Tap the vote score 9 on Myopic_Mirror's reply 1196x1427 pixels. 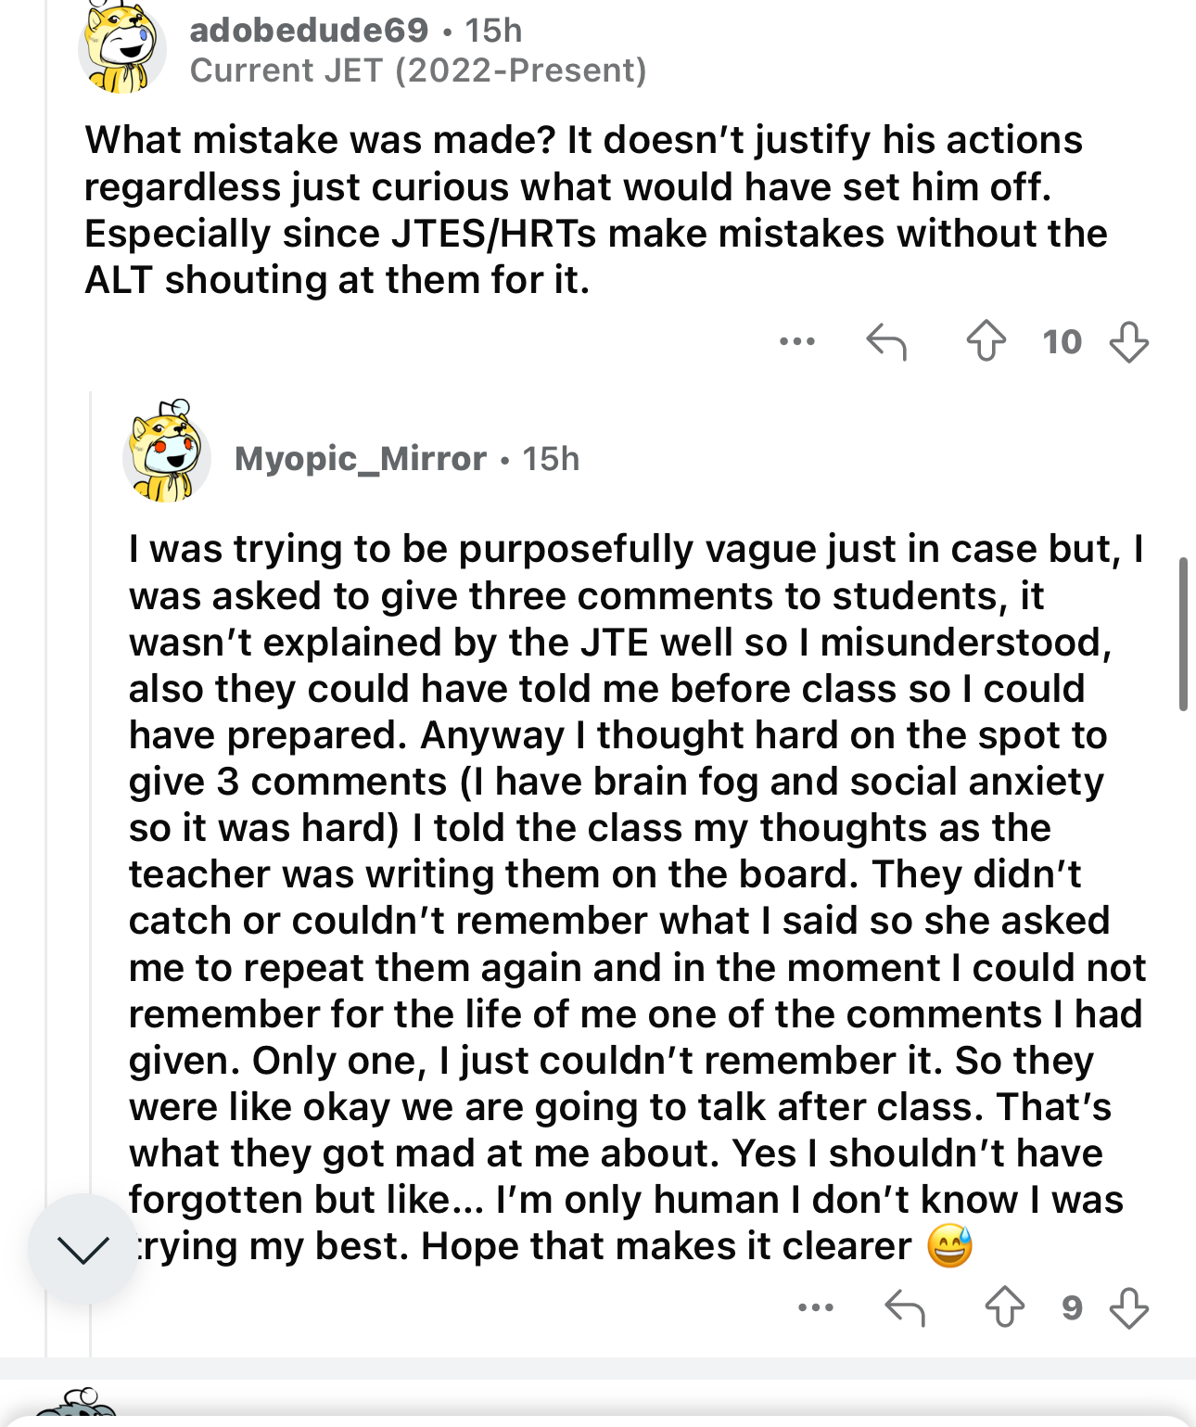[x=1072, y=1307]
